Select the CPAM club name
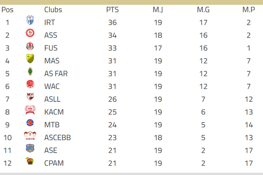The width and height of the screenshot is (263, 175). pyautogui.click(x=54, y=163)
